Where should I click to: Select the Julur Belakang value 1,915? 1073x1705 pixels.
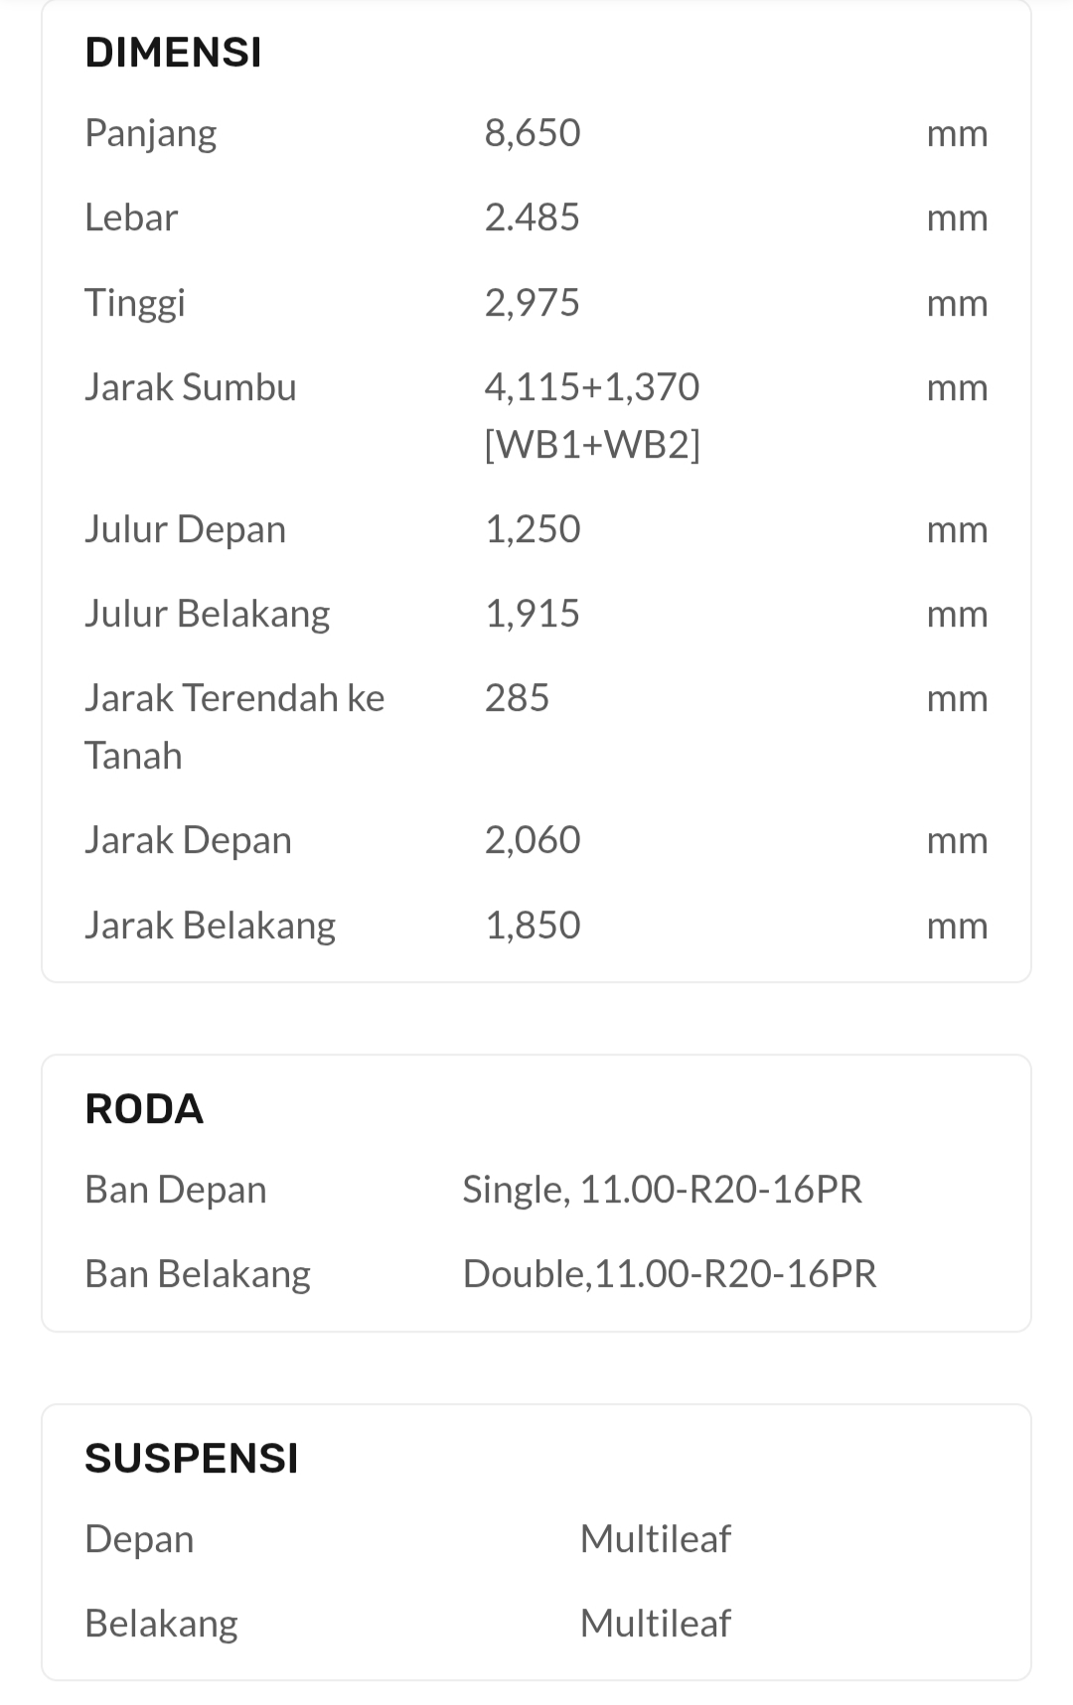point(532,614)
